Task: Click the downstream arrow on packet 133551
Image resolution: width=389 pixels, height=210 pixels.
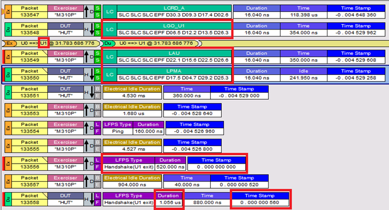Action: (92, 92)
